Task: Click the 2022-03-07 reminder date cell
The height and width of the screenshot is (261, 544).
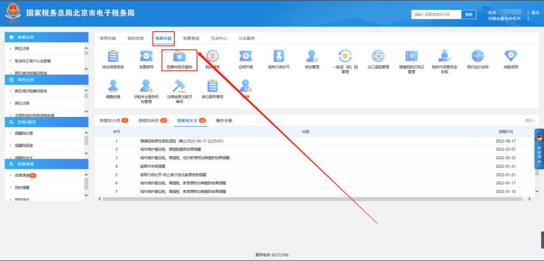Action: 506,149
